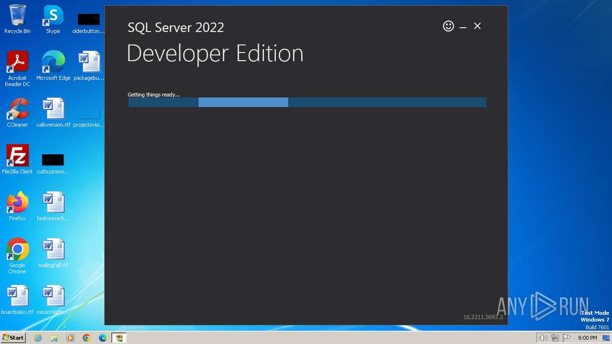Click the Show desktop button
Image resolution: width=612 pixels, height=344 pixels.
pos(607,338)
